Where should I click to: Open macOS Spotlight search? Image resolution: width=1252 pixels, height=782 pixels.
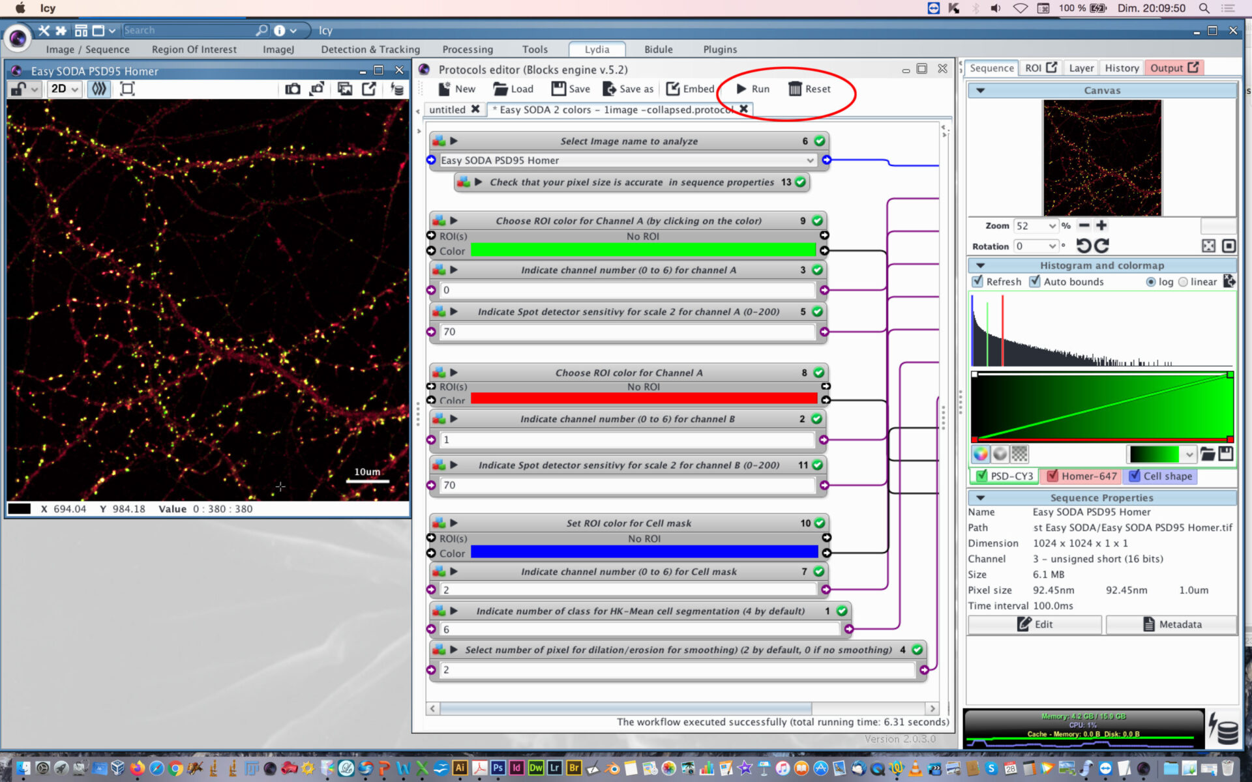(1204, 8)
